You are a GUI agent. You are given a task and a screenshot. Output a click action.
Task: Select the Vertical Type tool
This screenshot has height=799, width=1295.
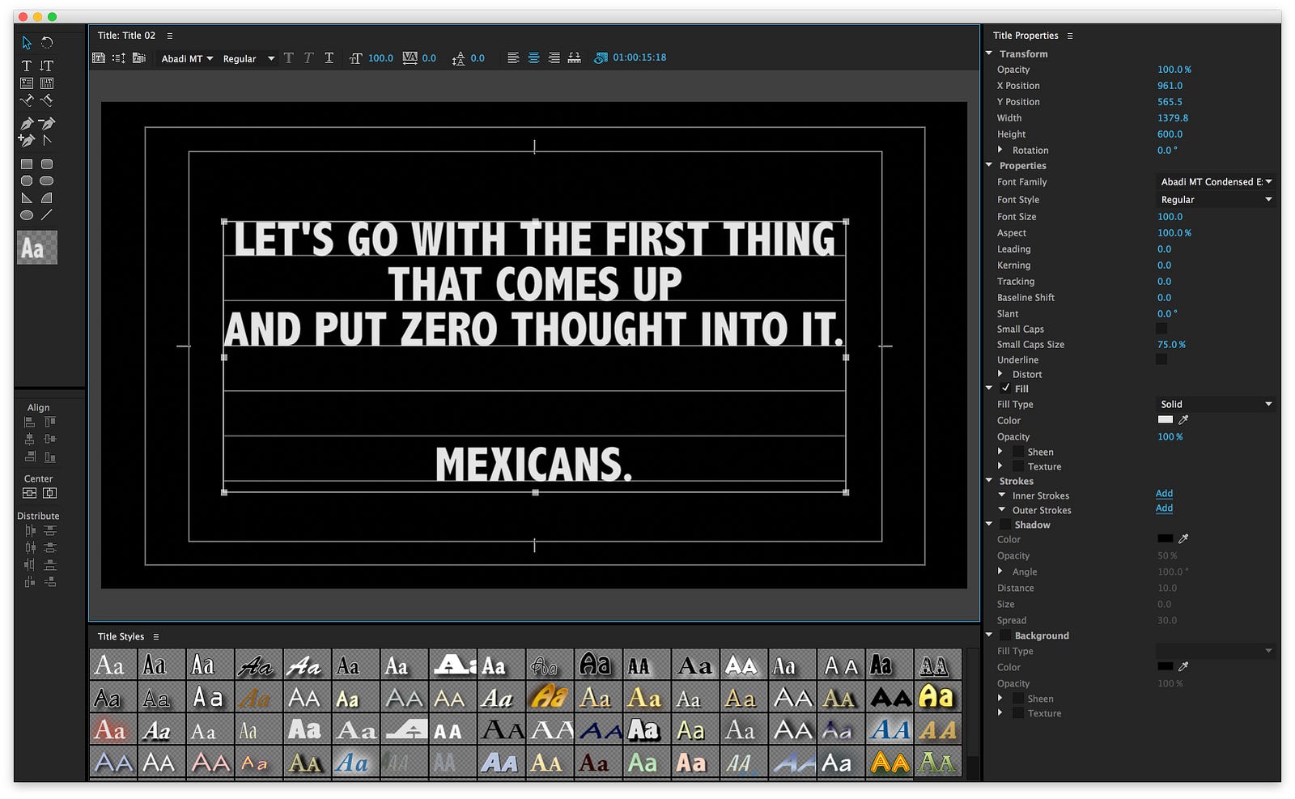point(47,66)
